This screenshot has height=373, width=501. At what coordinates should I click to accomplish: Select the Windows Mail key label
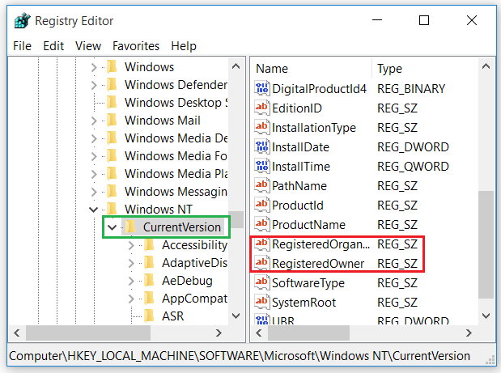click(163, 121)
